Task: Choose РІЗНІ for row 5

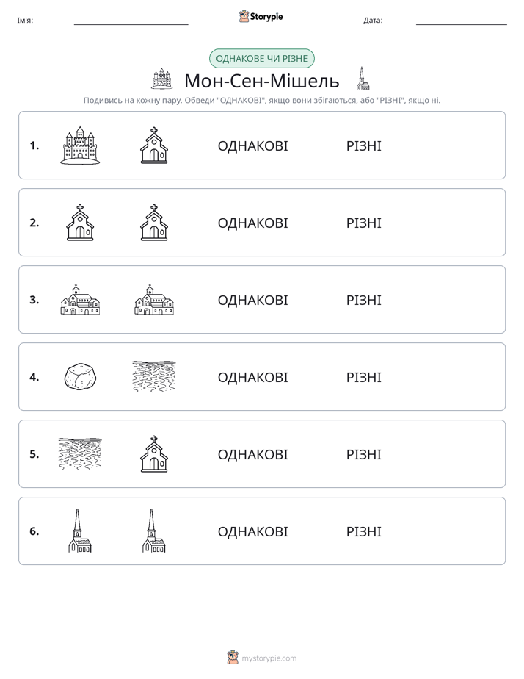Action: point(363,454)
